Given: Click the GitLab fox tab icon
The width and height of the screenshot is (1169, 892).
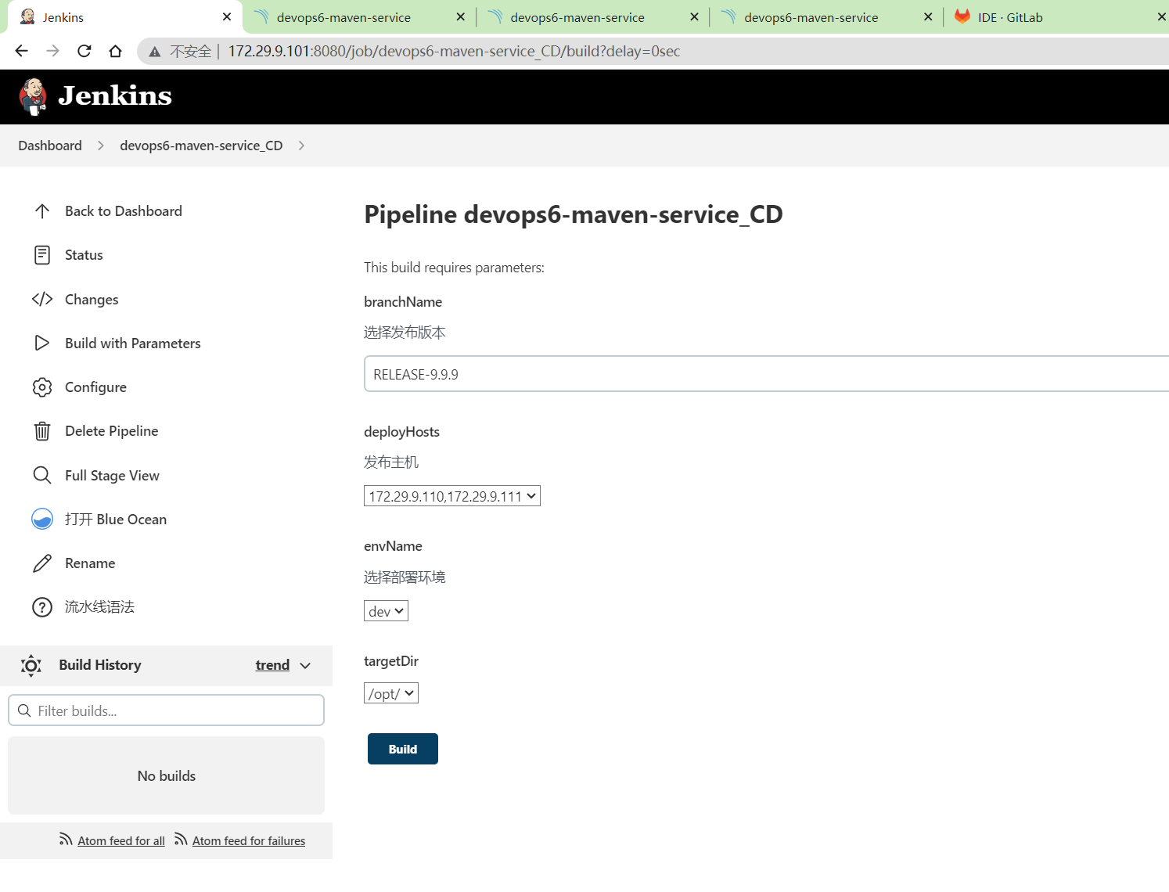Looking at the screenshot, I should point(962,16).
